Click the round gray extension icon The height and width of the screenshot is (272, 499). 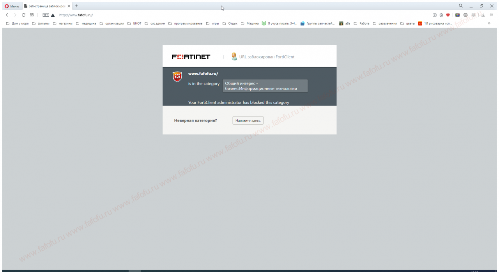click(465, 15)
